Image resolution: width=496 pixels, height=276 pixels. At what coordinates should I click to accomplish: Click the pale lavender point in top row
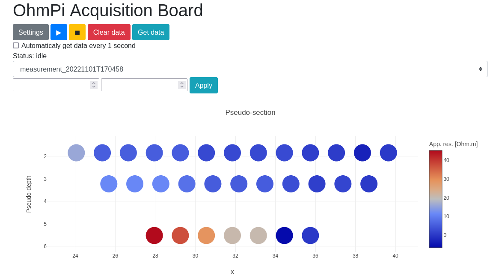tap(76, 153)
